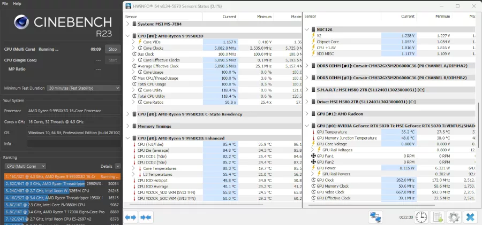Open Minimum Test Duration dropdown
The height and width of the screenshot is (225, 482).
[x=84, y=88]
